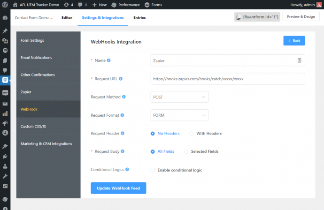Open the updates icon showing 4

[69, 5]
